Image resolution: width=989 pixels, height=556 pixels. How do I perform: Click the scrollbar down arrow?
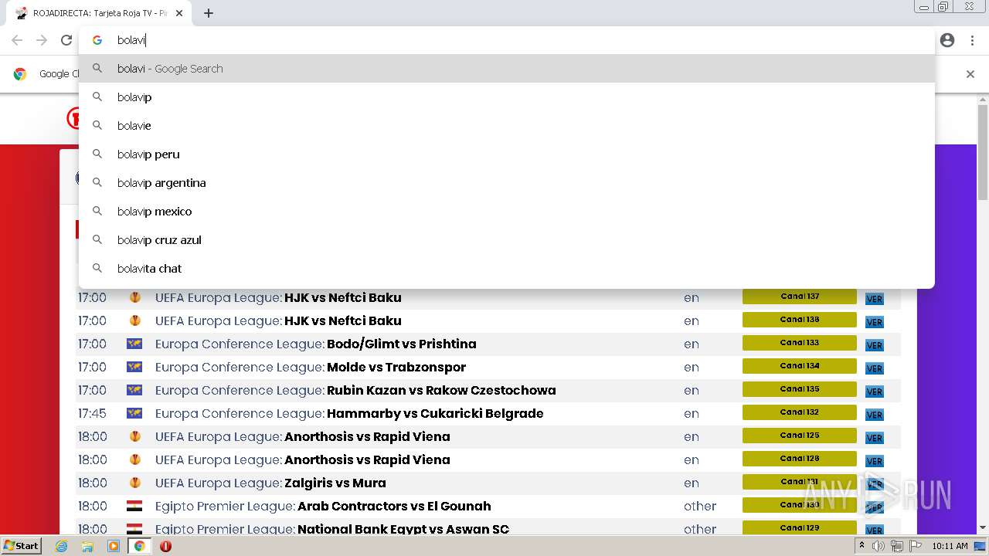983,527
